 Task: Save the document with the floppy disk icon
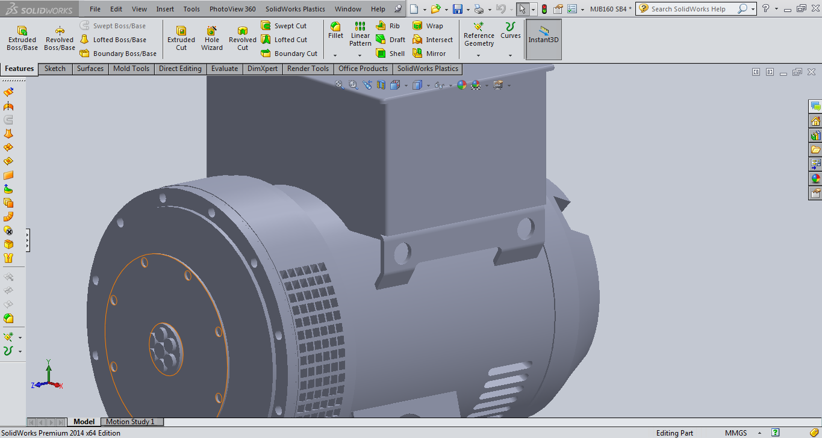click(x=458, y=9)
